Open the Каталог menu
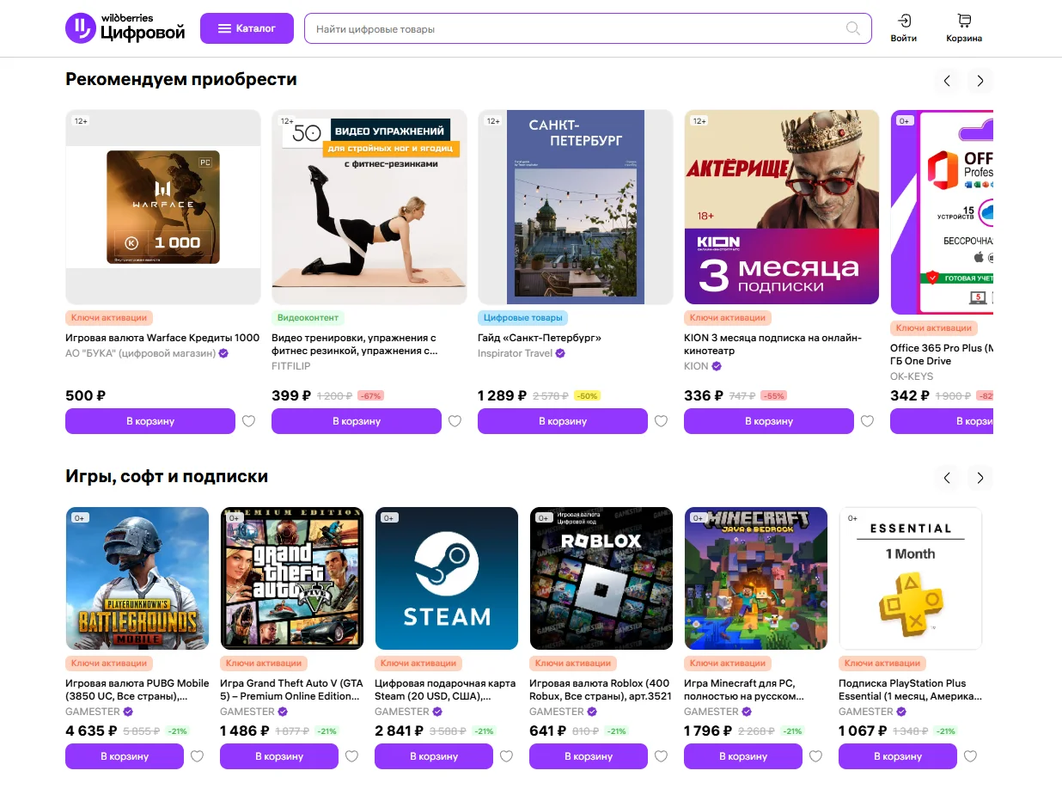1062x795 pixels. tap(247, 28)
